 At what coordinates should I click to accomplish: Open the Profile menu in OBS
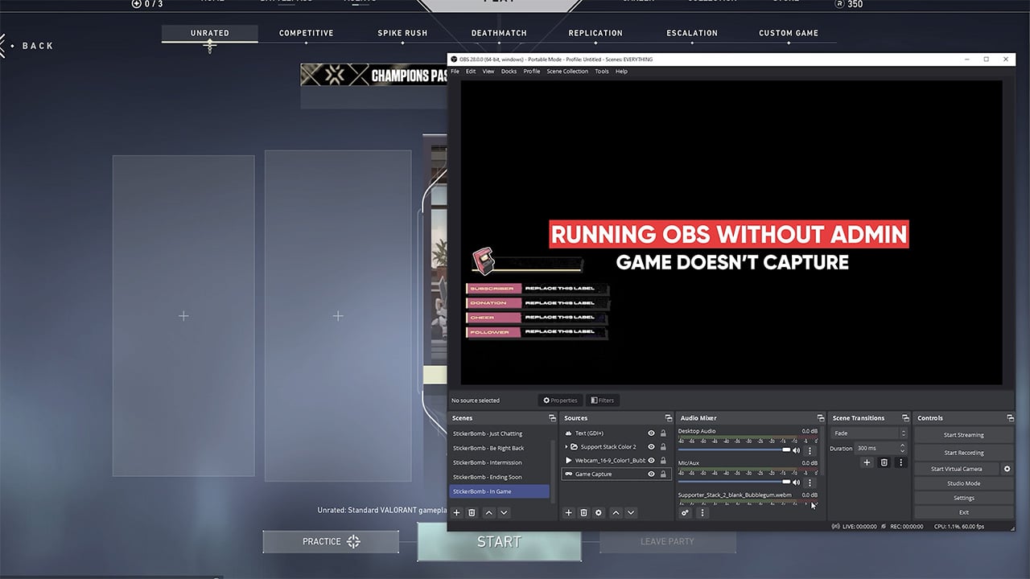pyautogui.click(x=532, y=72)
